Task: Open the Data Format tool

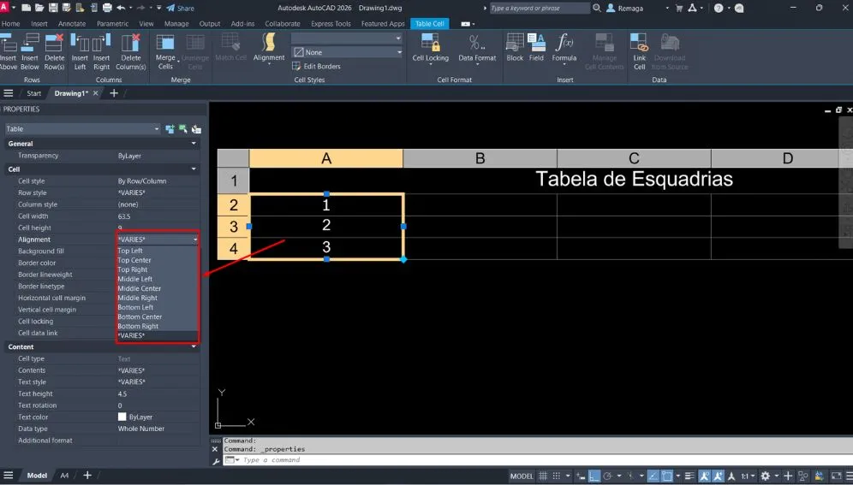Action: (477, 48)
